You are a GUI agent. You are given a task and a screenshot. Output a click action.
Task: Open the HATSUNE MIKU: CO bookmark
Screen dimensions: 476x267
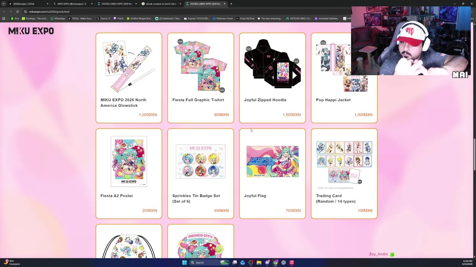(x=298, y=19)
